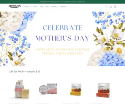The image size is (125, 104).
Task: Open the soap bag product thumbnail
Action: (22, 89)
